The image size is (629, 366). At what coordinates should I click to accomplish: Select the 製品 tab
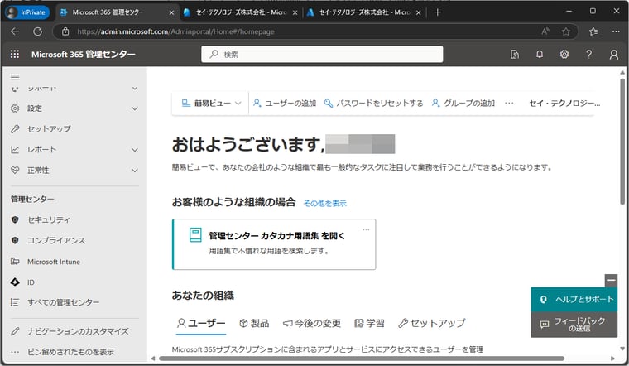[x=254, y=323]
